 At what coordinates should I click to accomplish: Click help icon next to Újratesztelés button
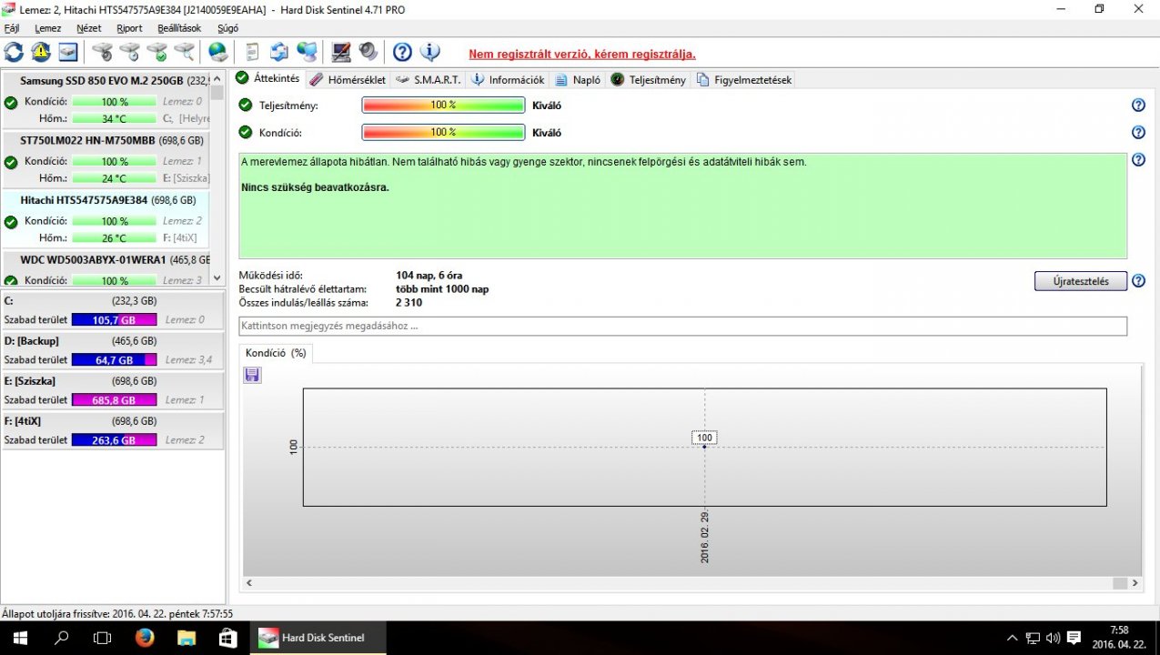click(x=1138, y=281)
